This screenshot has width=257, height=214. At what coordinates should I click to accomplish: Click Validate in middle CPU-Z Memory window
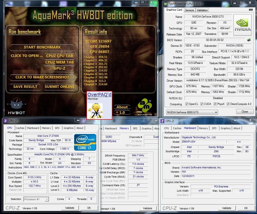click(147, 208)
